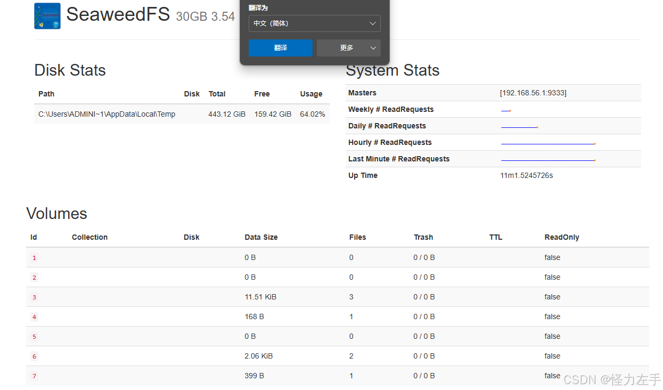Open the translate-to language dropdown

[x=314, y=23]
